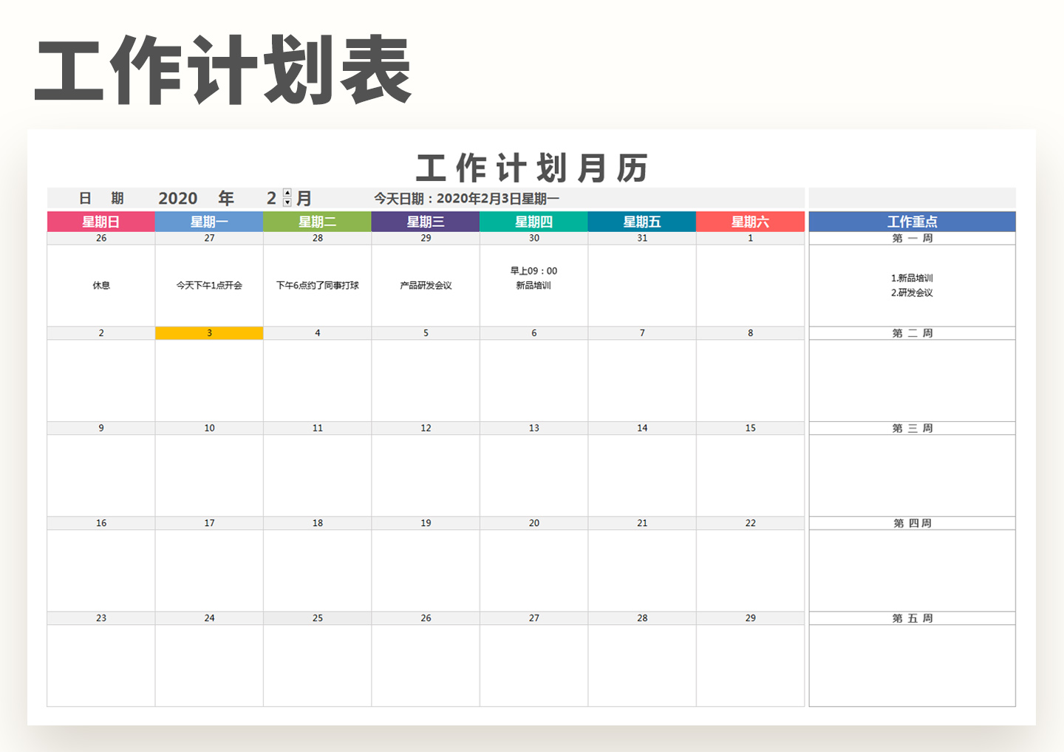Viewport: 1064px width, 752px height.
Task: Click the 第 五 周 label
Action: pos(913,618)
